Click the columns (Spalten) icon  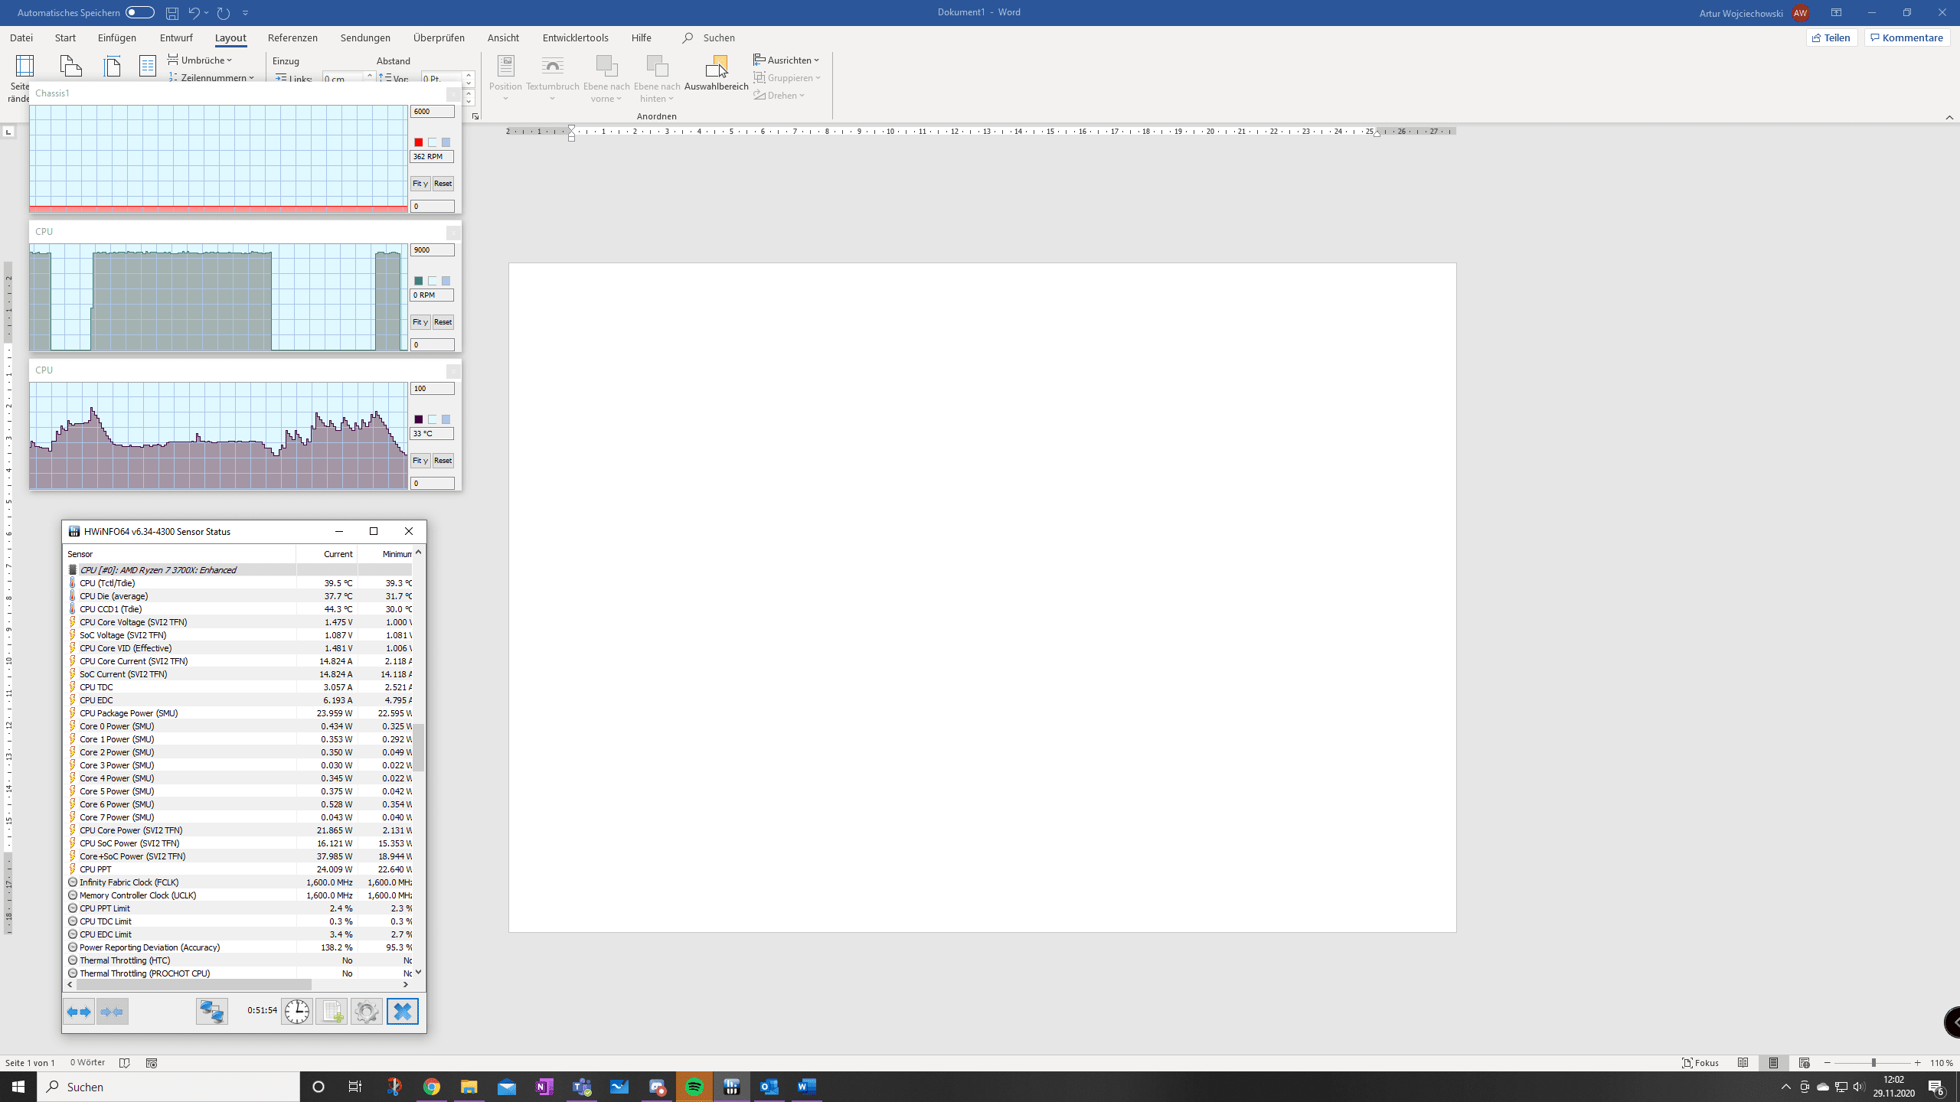(x=148, y=67)
